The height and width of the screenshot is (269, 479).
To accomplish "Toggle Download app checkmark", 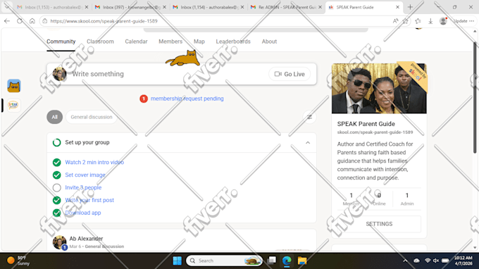I will coord(56,213).
